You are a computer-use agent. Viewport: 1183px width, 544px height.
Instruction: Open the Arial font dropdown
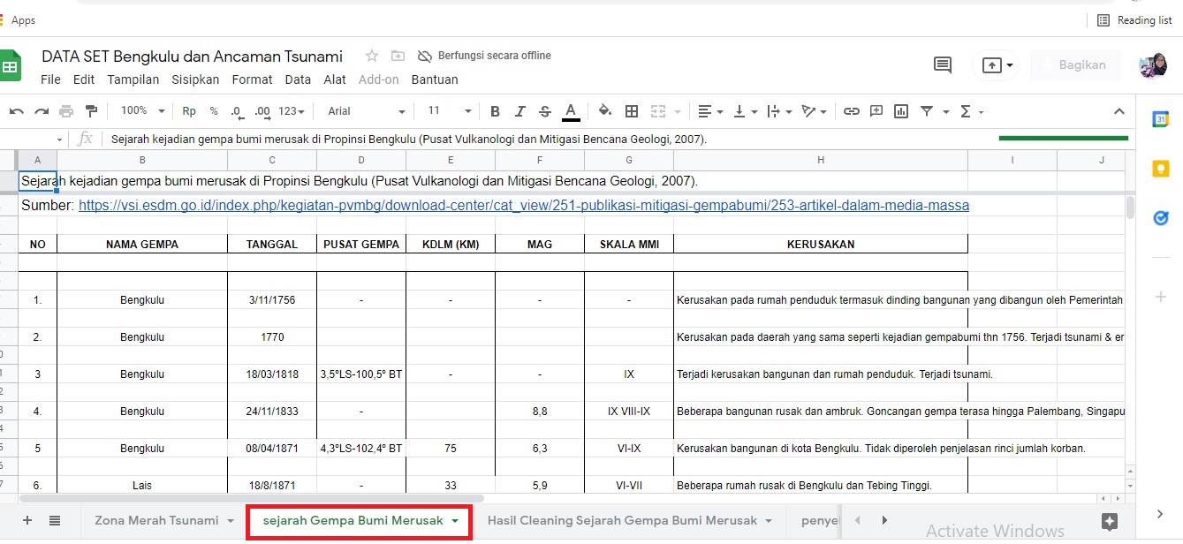(x=366, y=111)
